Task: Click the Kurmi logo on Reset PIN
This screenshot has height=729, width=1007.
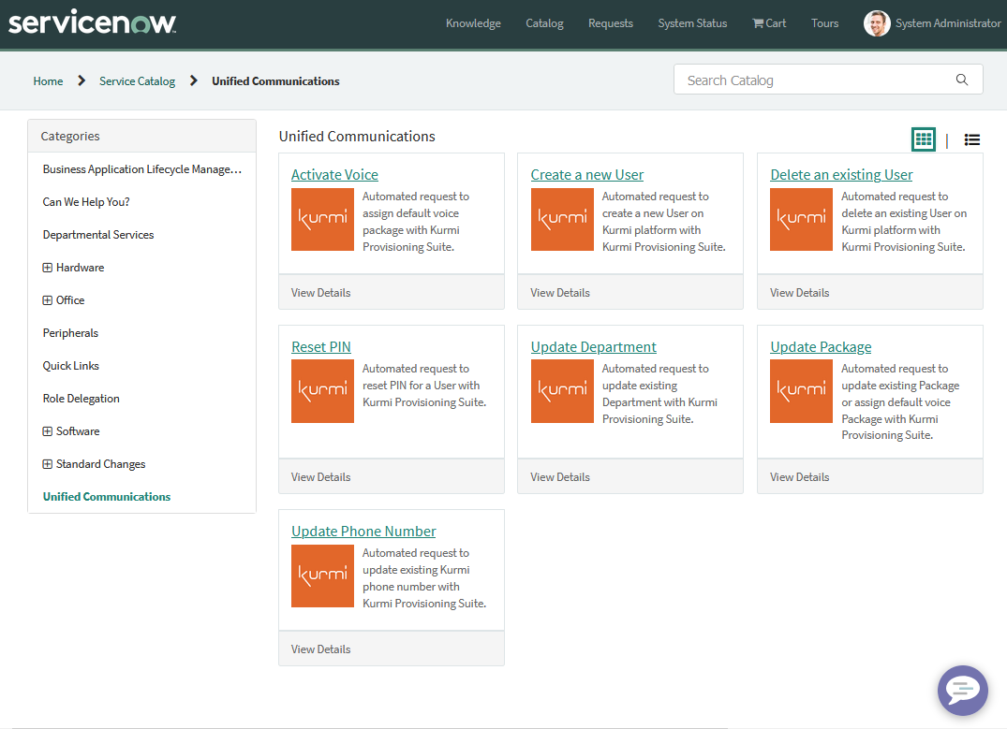Action: point(322,391)
